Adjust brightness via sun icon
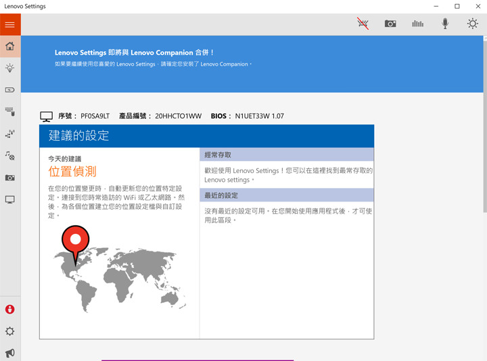Image resolution: width=487 pixels, height=361 pixels. 472,24
